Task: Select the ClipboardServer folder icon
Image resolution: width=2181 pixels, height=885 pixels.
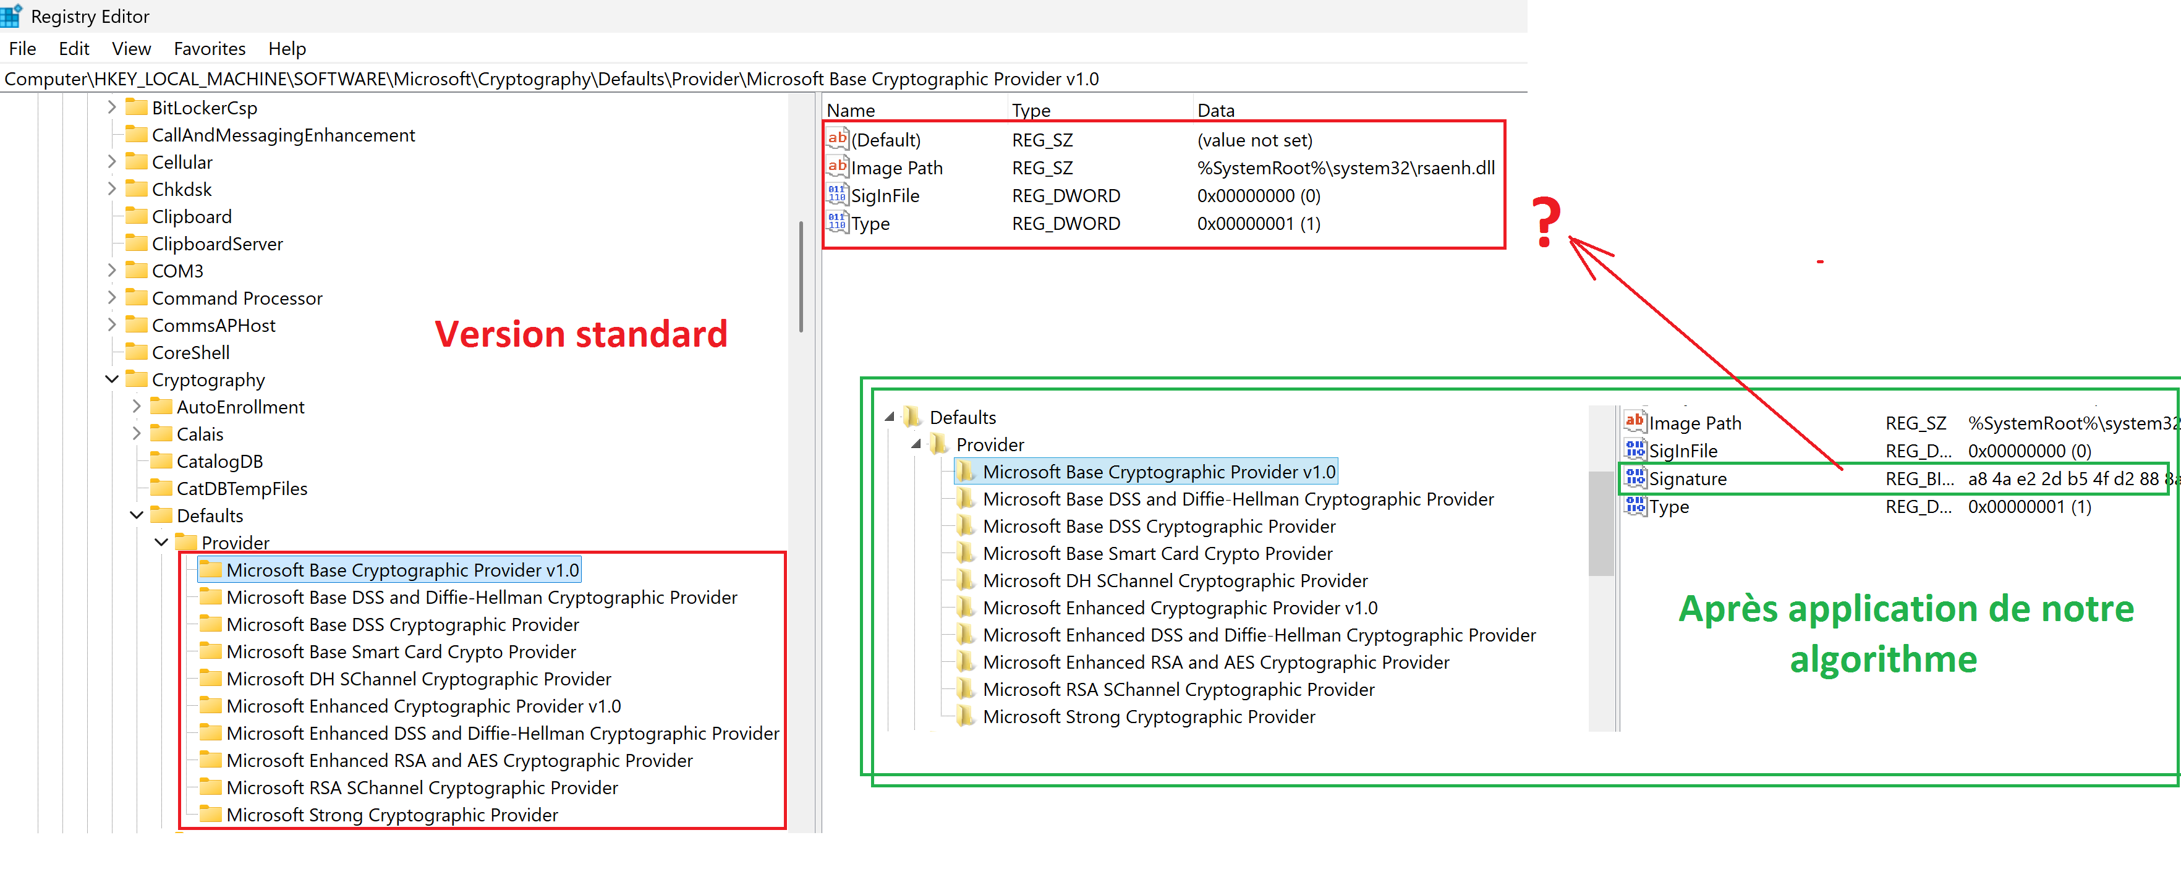Action: [136, 243]
